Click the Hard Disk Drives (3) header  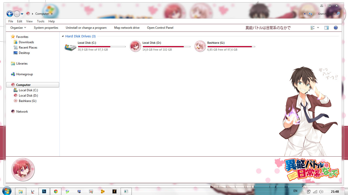tap(80, 36)
